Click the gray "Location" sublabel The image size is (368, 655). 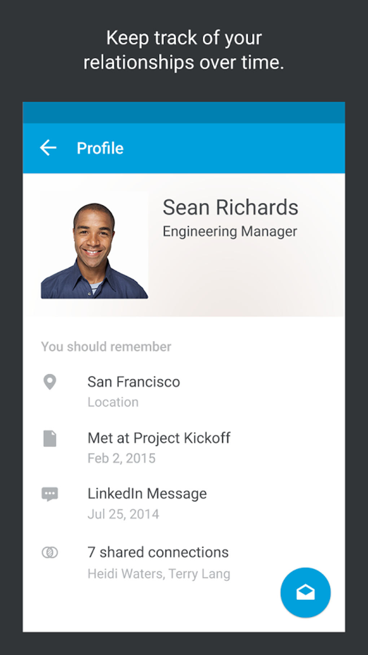coord(113,402)
